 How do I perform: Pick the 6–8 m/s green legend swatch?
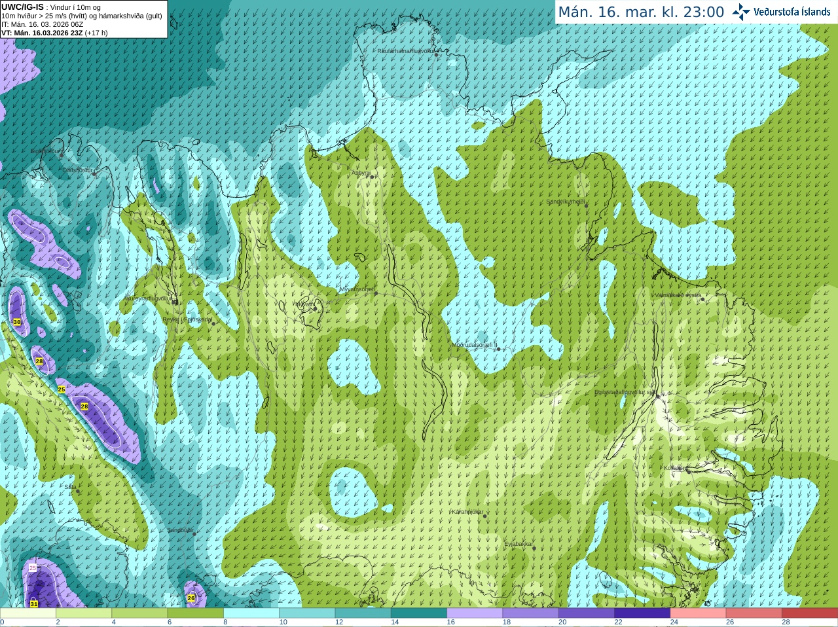click(x=196, y=613)
